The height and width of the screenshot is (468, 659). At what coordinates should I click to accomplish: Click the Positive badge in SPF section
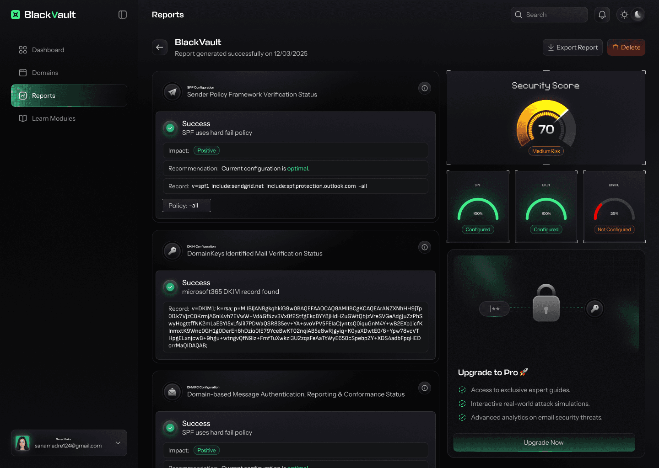(206, 150)
